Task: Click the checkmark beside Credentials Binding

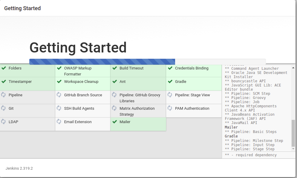Action: pos(170,68)
